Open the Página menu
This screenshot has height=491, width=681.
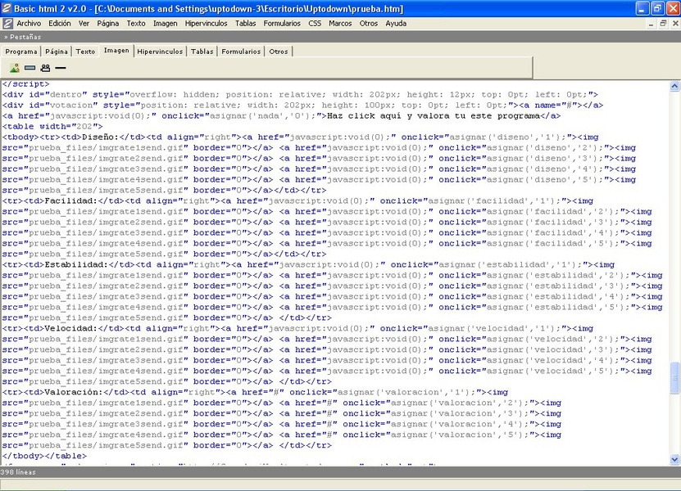107,24
